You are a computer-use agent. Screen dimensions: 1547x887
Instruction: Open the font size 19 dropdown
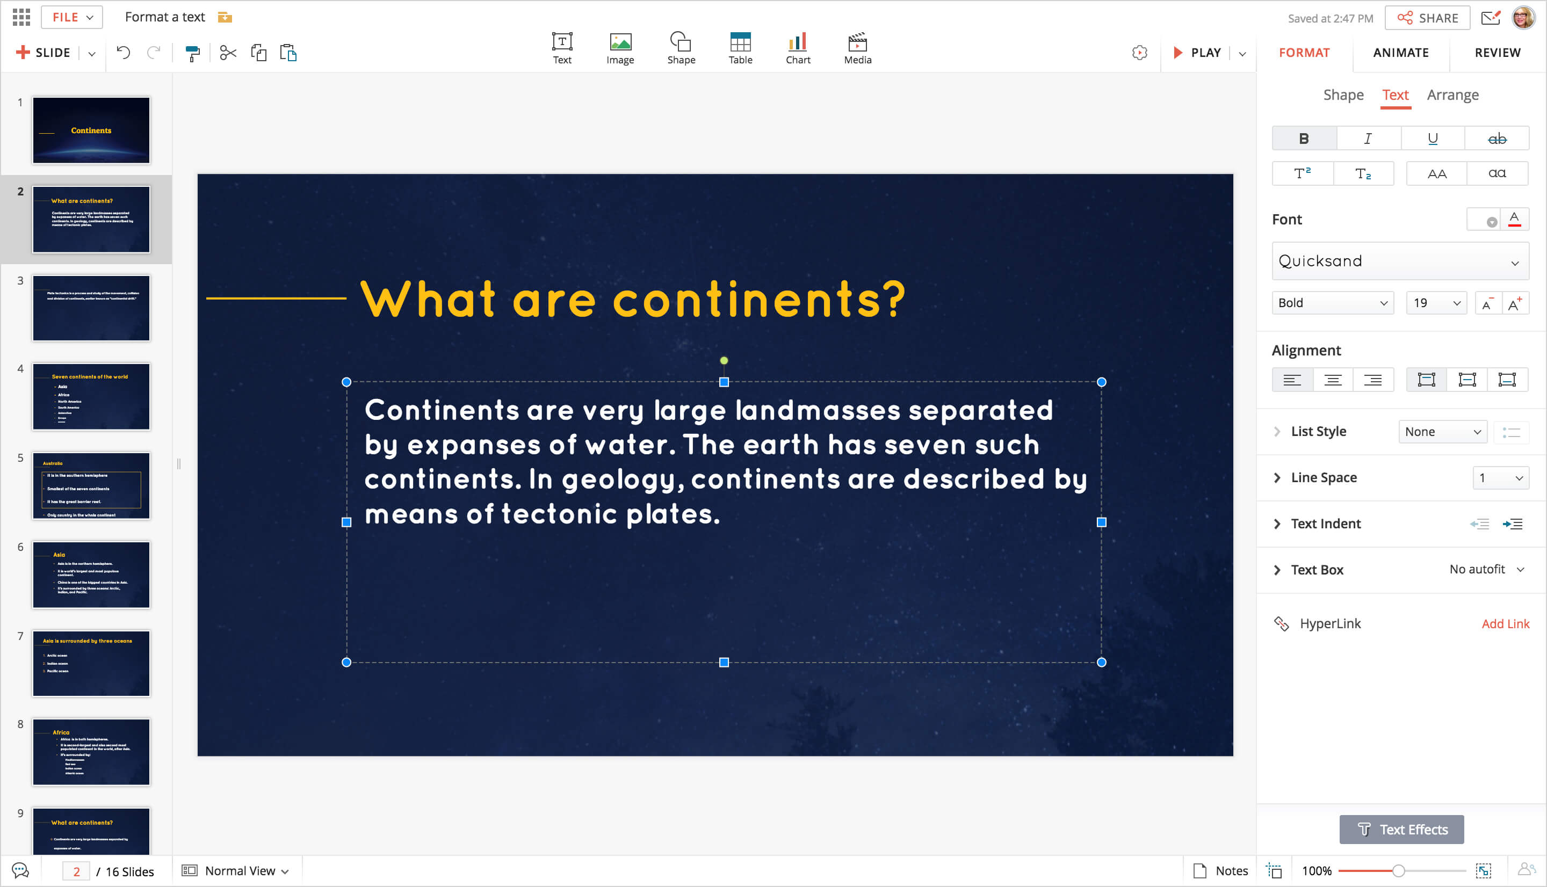point(1436,303)
